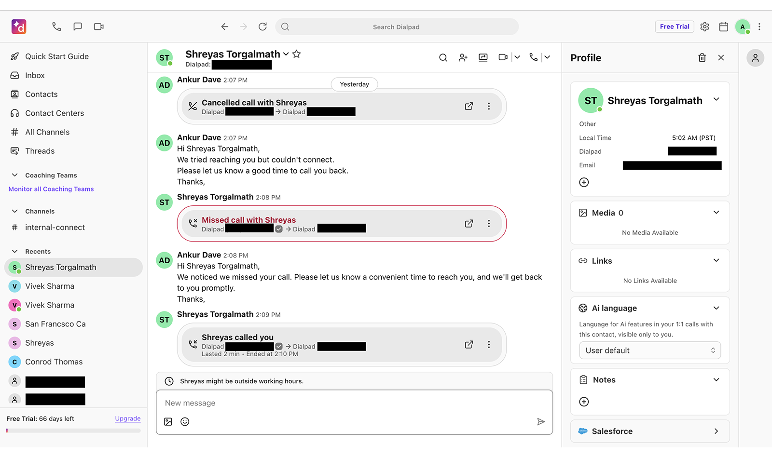Attach an image to the message

point(168,422)
